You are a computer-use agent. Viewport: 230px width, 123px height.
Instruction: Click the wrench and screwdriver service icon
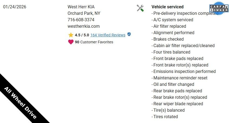click(x=140, y=8)
